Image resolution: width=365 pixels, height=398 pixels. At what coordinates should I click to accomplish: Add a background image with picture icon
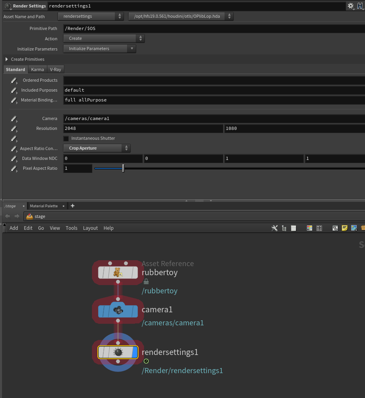[x=354, y=228]
